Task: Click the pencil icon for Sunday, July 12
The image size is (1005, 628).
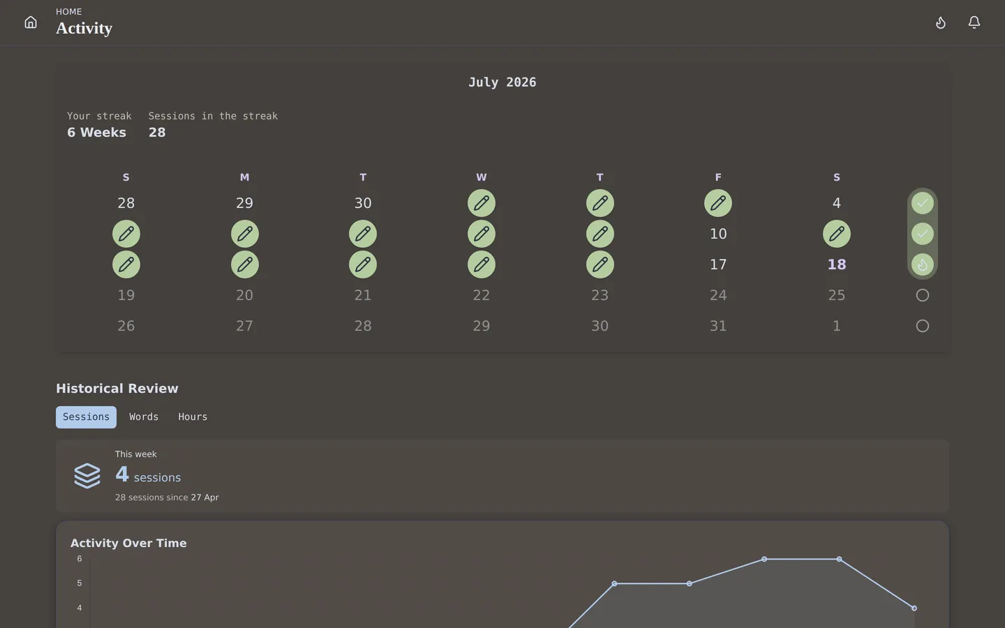Action: pos(126,264)
